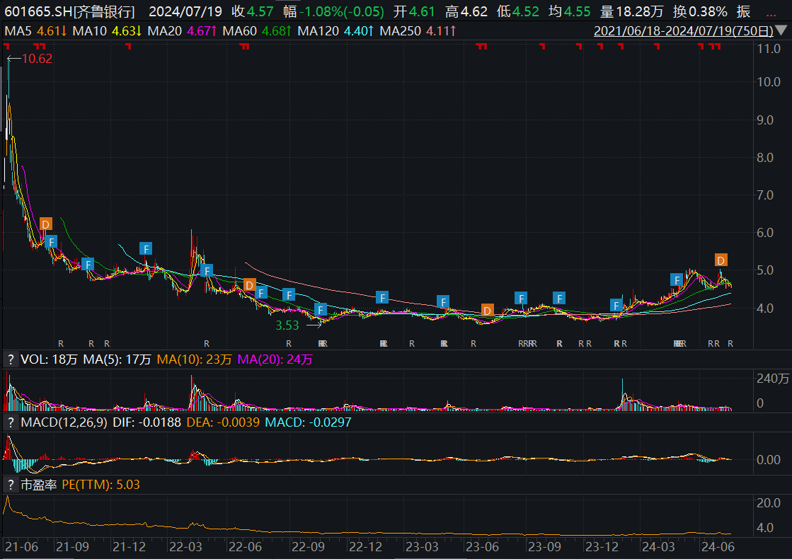792x559 pixels.
Task: Click the stock name 601665.SH[齐鲁银行]
Action: coord(70,12)
